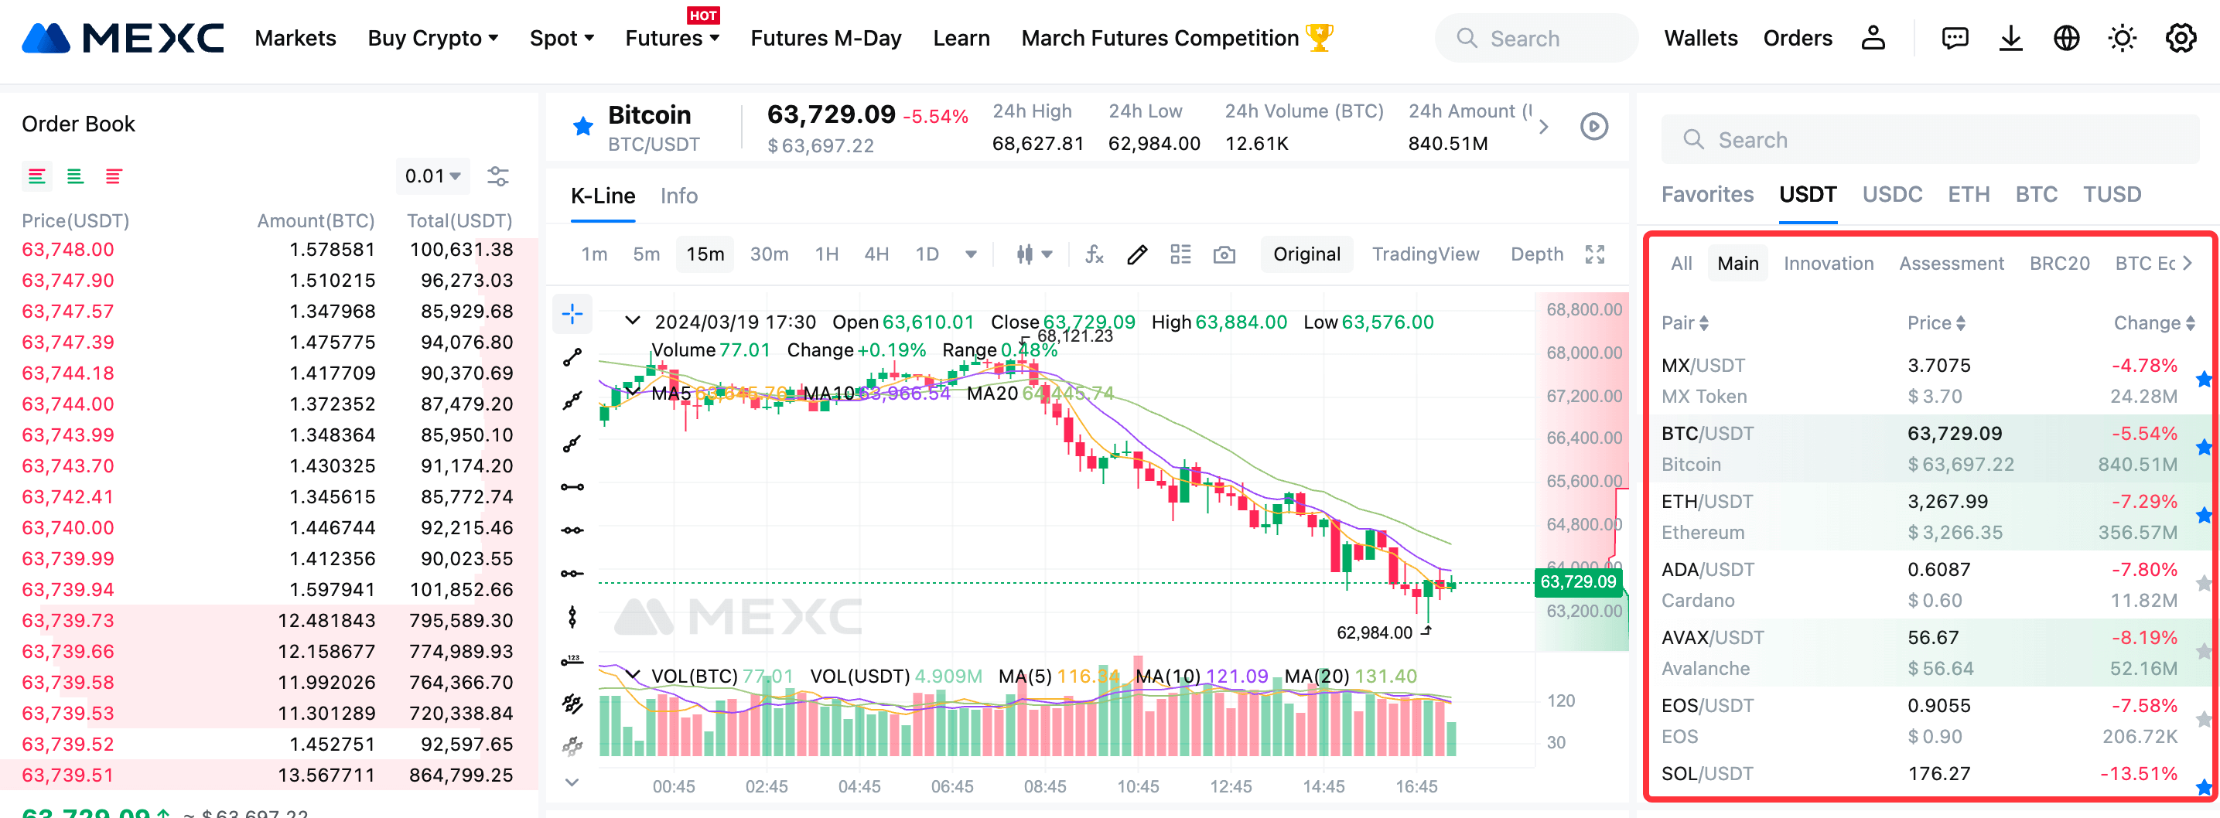Open the chat support icon
2220x818 pixels.
click(1955, 39)
